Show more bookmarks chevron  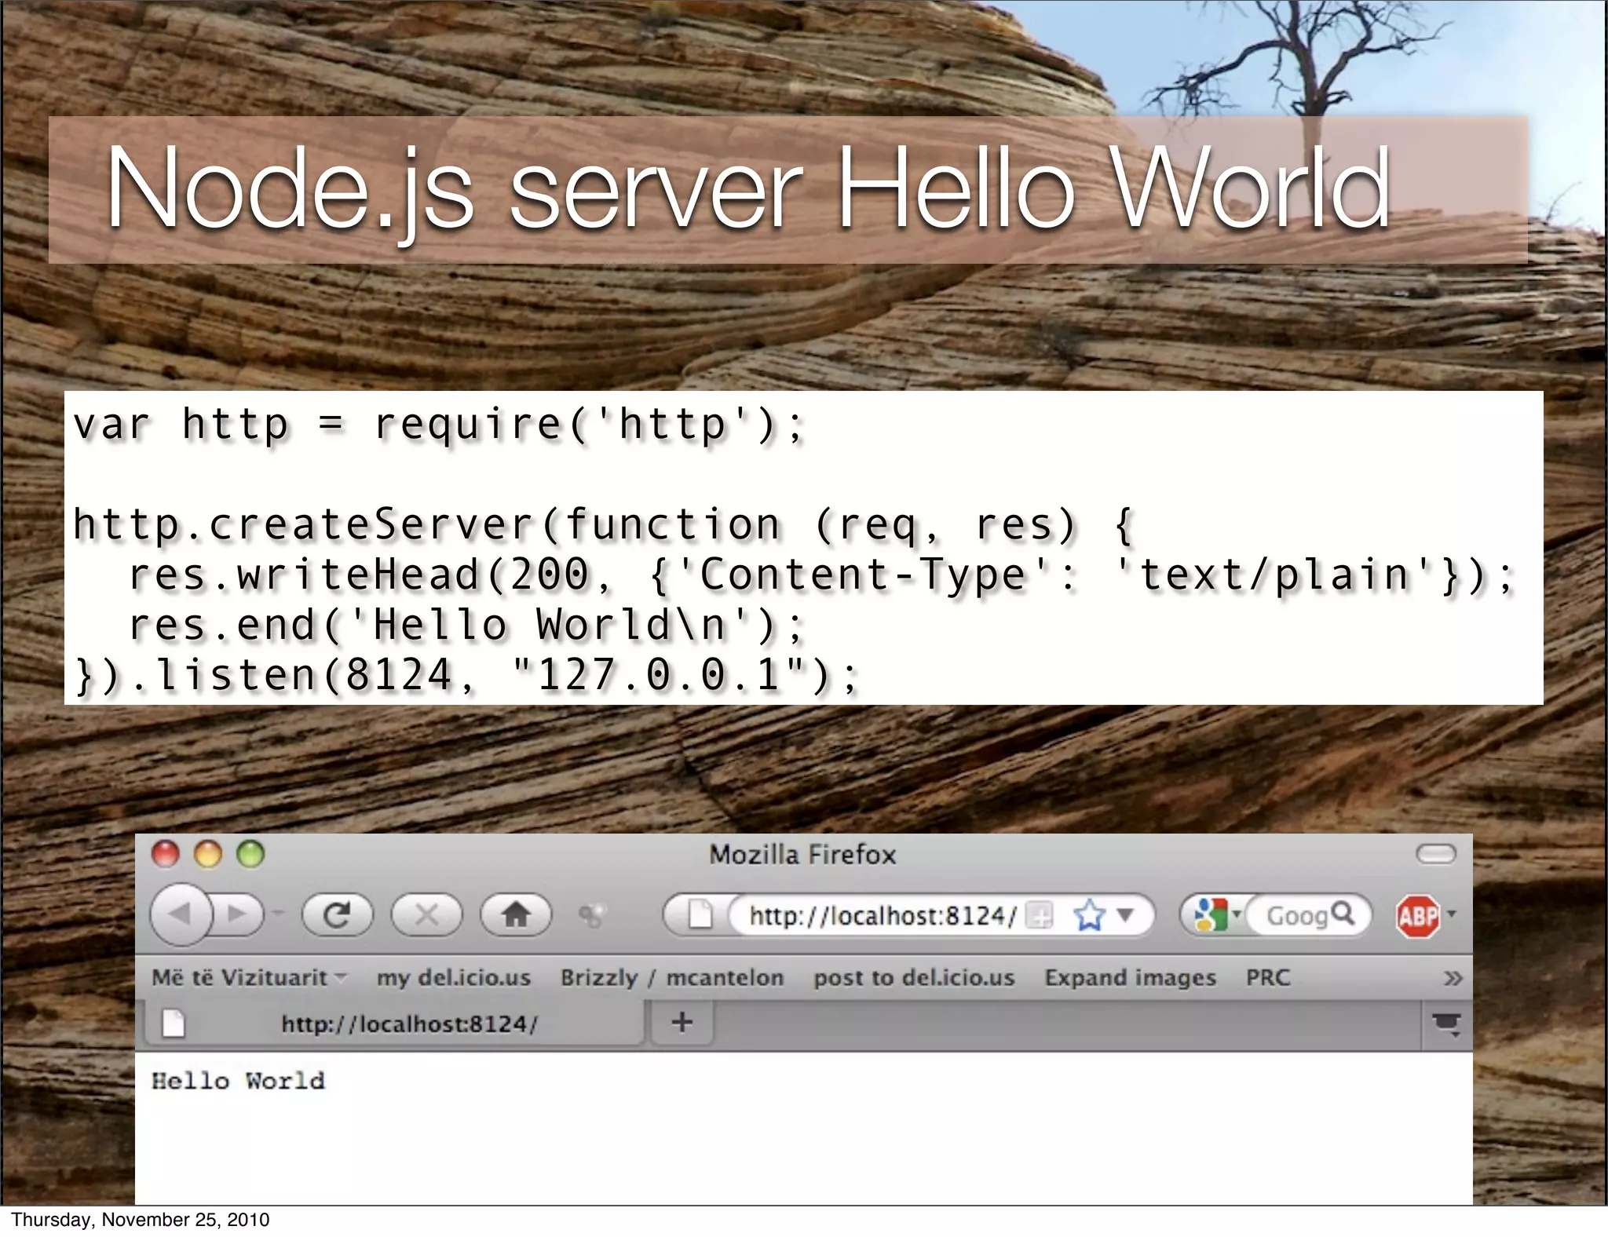pyautogui.click(x=1453, y=978)
